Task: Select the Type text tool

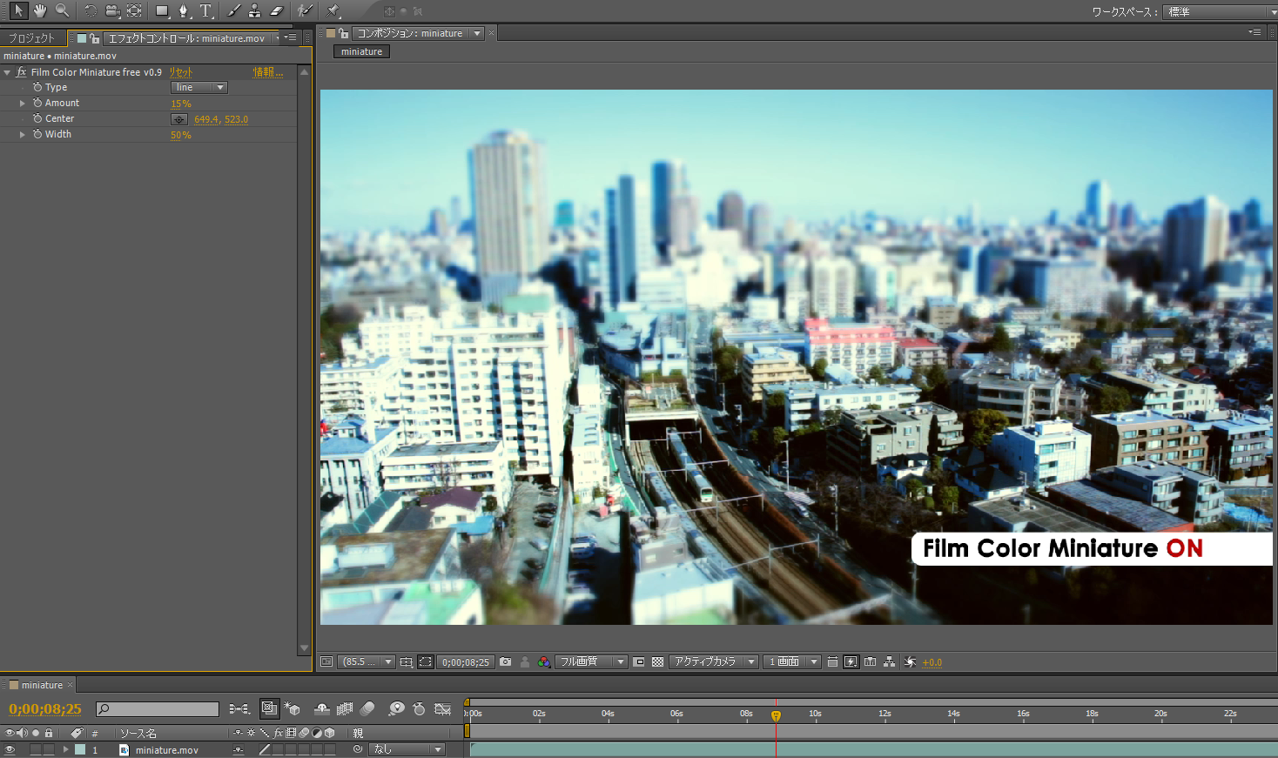Action: pos(205,10)
